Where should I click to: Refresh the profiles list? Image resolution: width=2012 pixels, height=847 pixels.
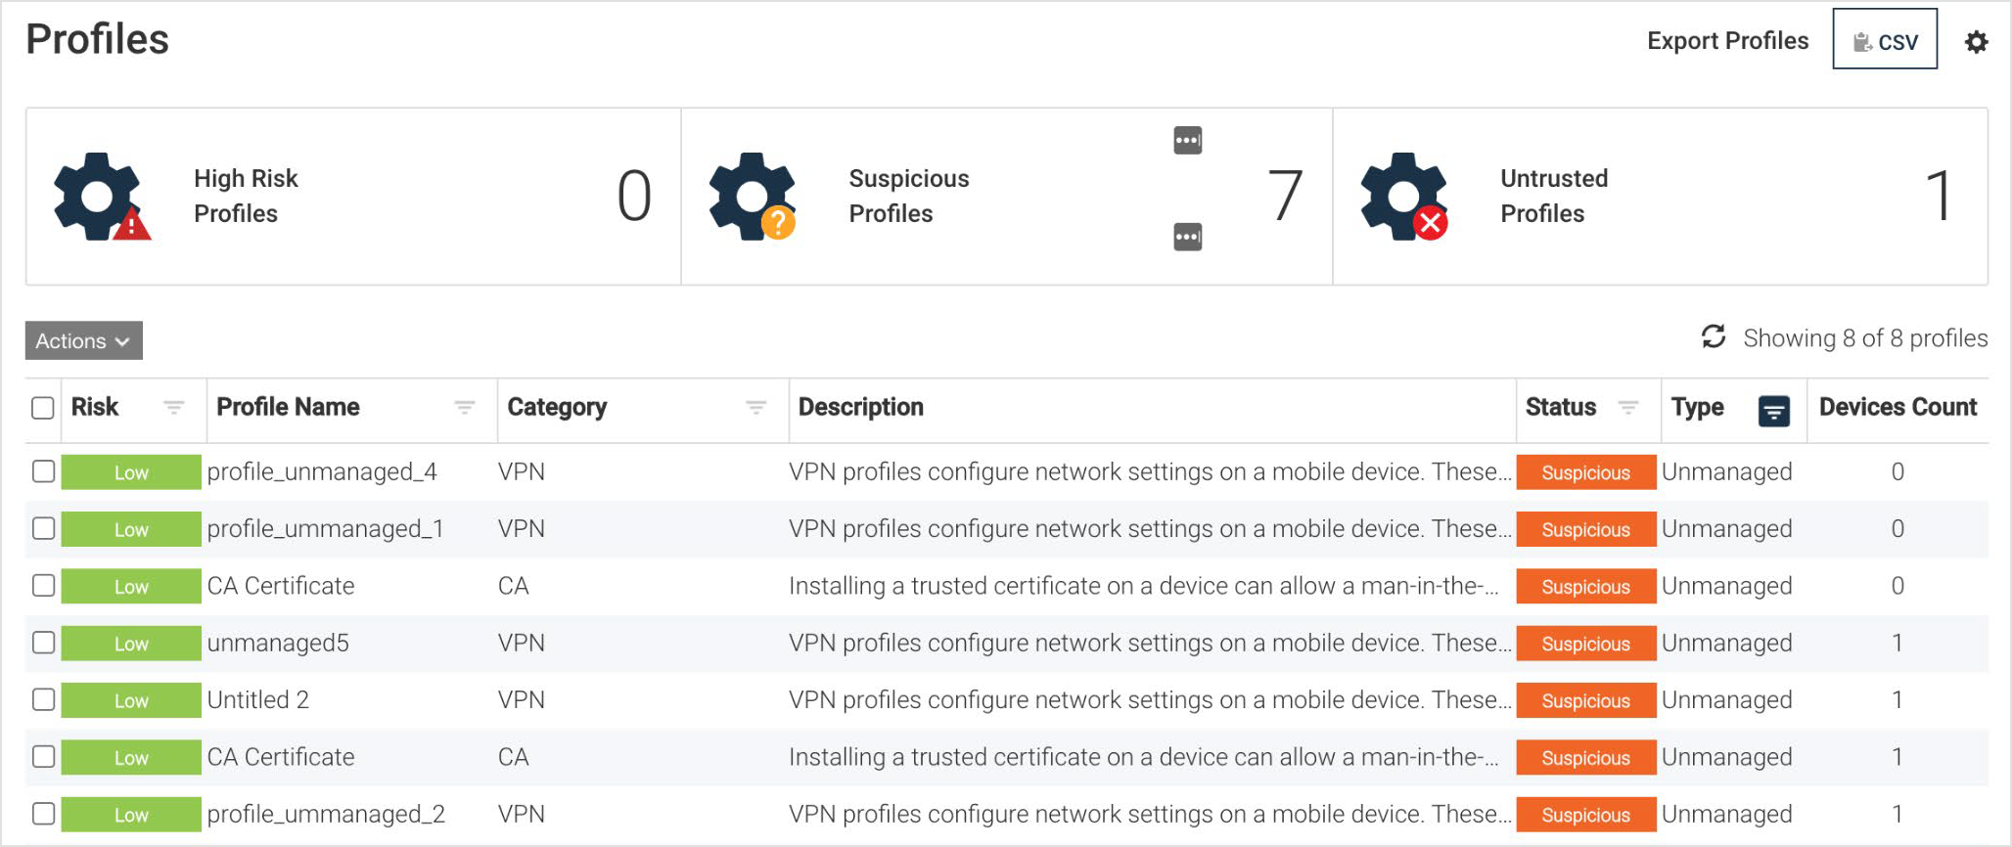(x=1714, y=336)
